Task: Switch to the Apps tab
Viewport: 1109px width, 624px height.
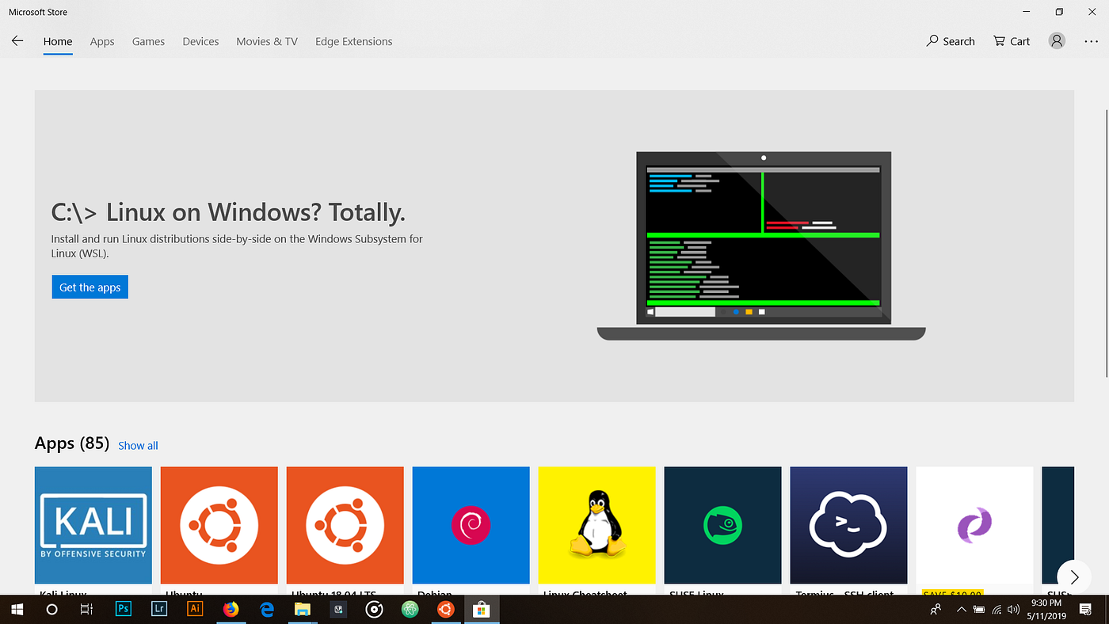Action: [x=102, y=41]
